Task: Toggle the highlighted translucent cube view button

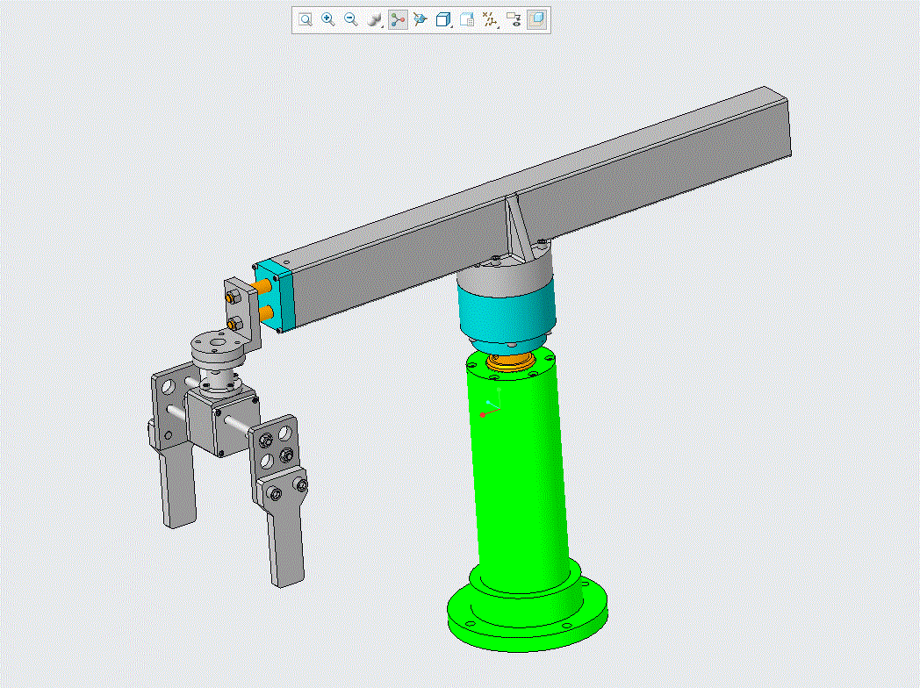Action: [x=537, y=20]
